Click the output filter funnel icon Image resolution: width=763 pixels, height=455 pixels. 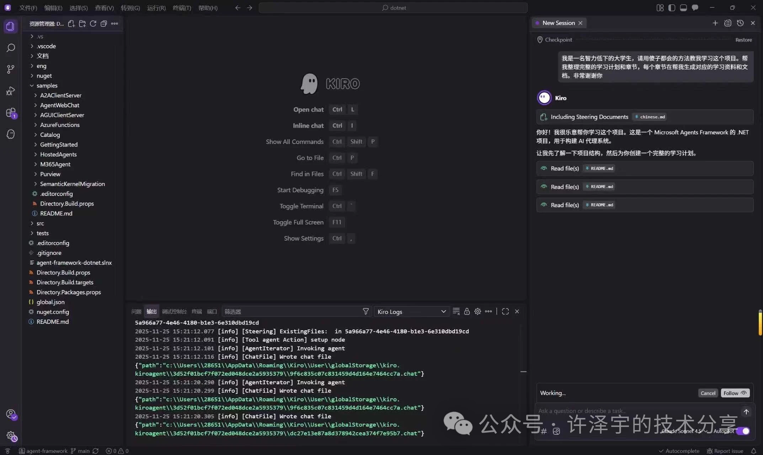(366, 311)
